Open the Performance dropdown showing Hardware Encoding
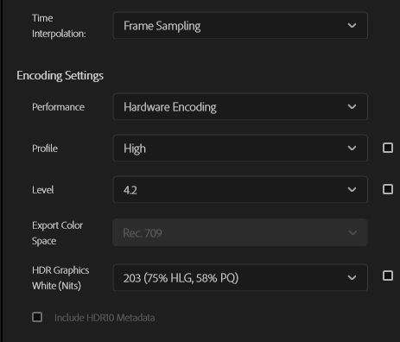Image resolution: width=400 pixels, height=342 pixels. (240, 106)
